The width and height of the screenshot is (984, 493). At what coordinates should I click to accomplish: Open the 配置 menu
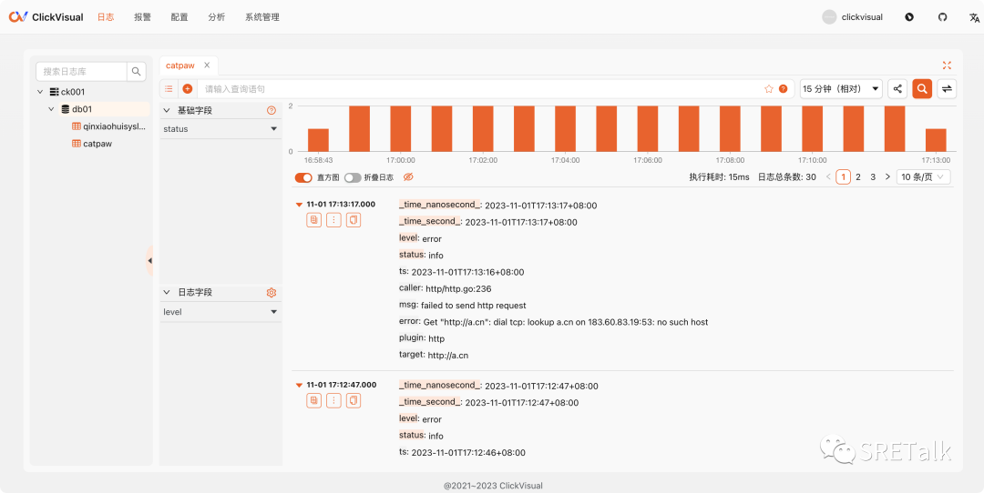(x=179, y=17)
